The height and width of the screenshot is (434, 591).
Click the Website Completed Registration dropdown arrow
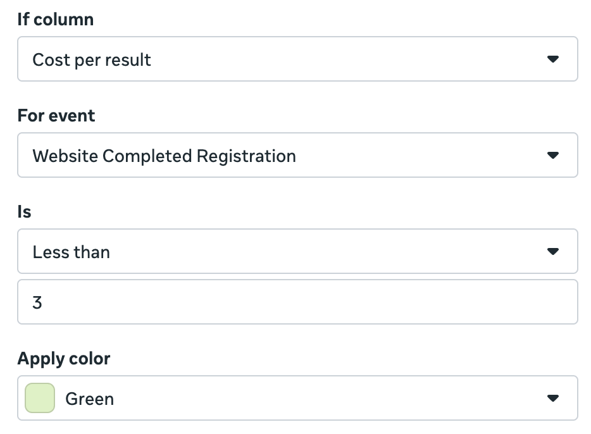(x=554, y=155)
